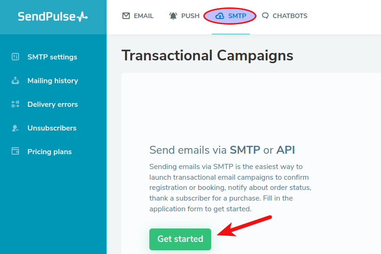Click the Pricing plans wallet icon
Screen dimensions: 381x254
(x=15, y=151)
